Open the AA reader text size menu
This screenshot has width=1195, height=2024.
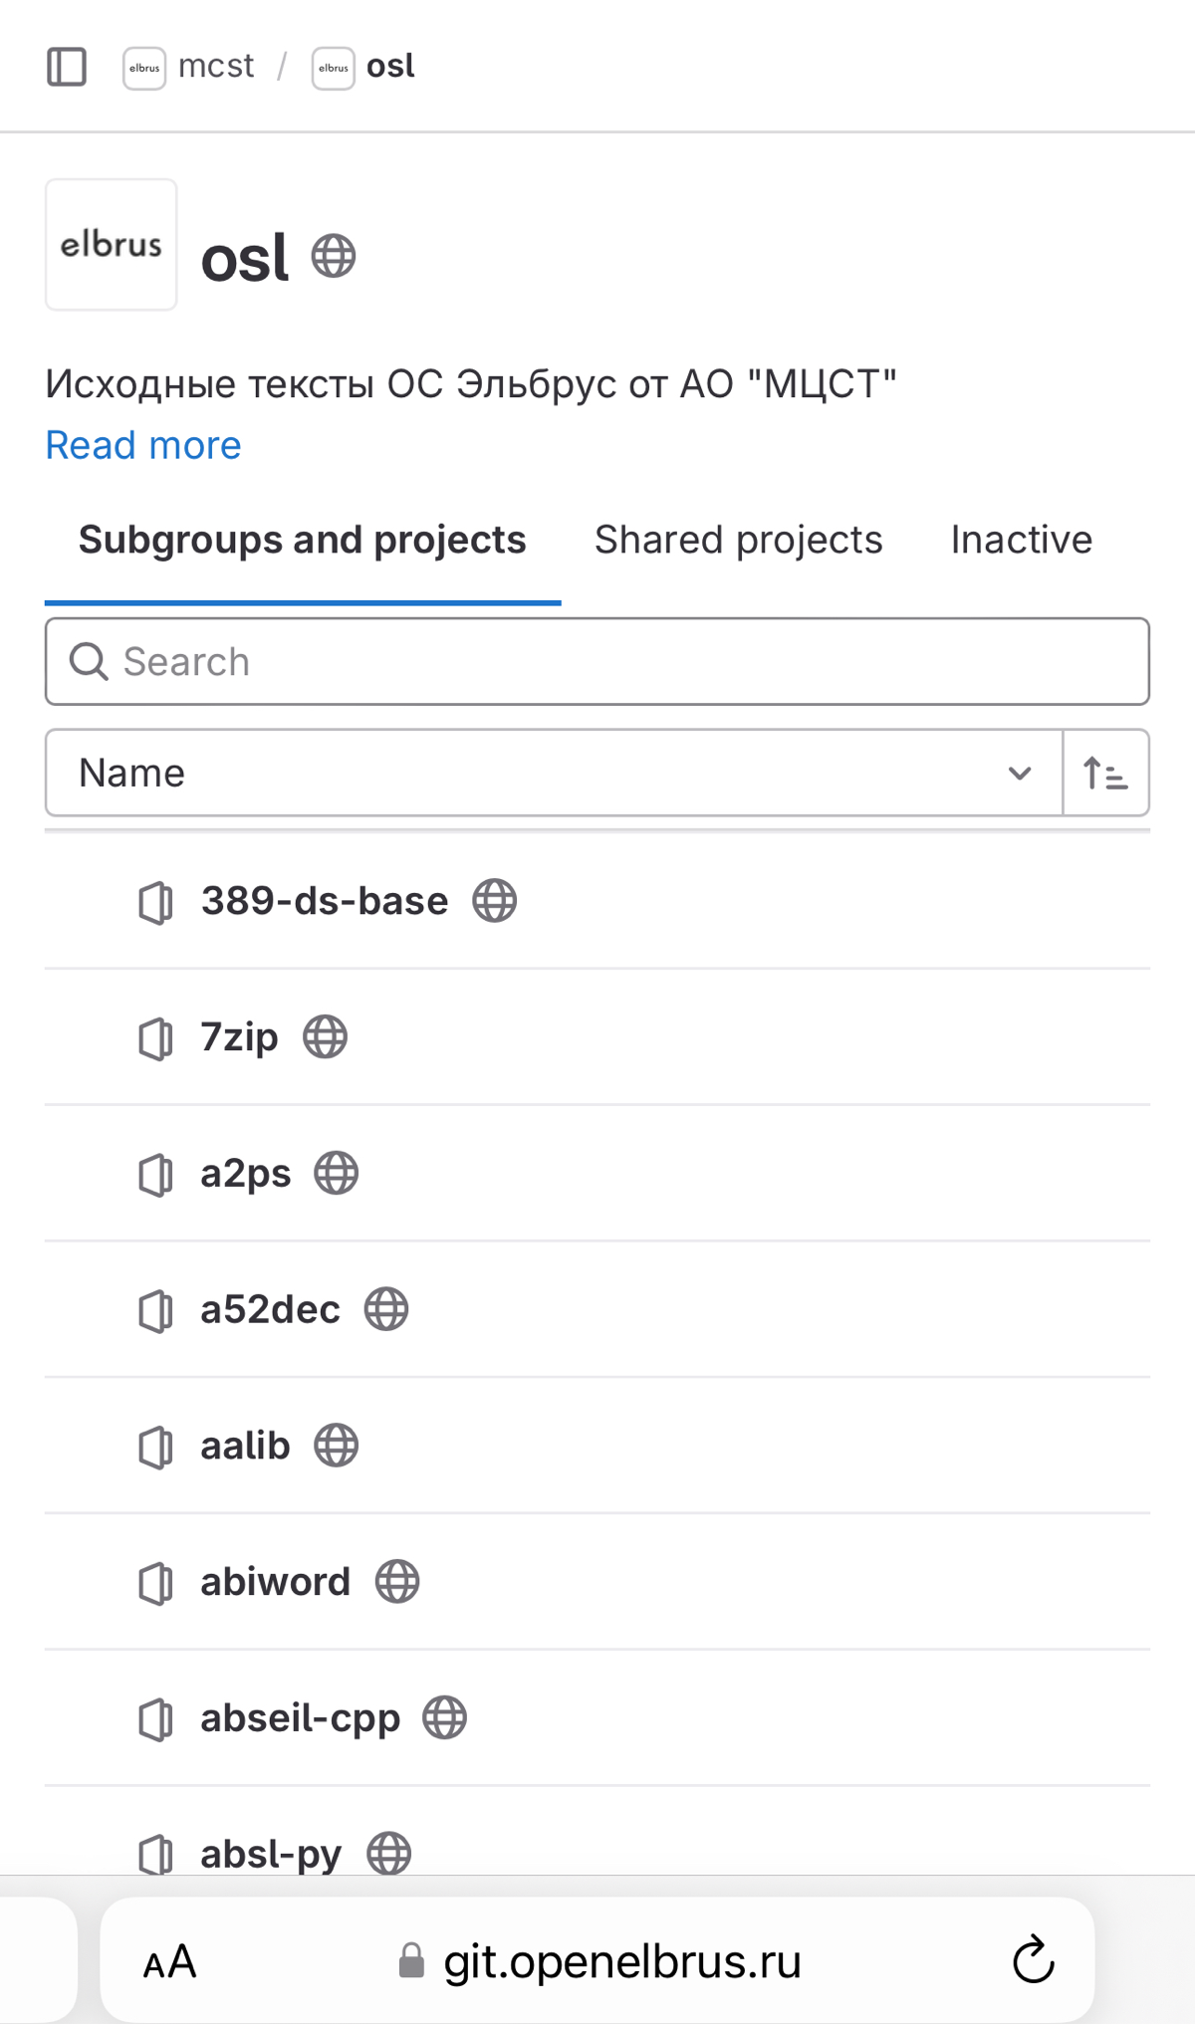click(x=170, y=1962)
